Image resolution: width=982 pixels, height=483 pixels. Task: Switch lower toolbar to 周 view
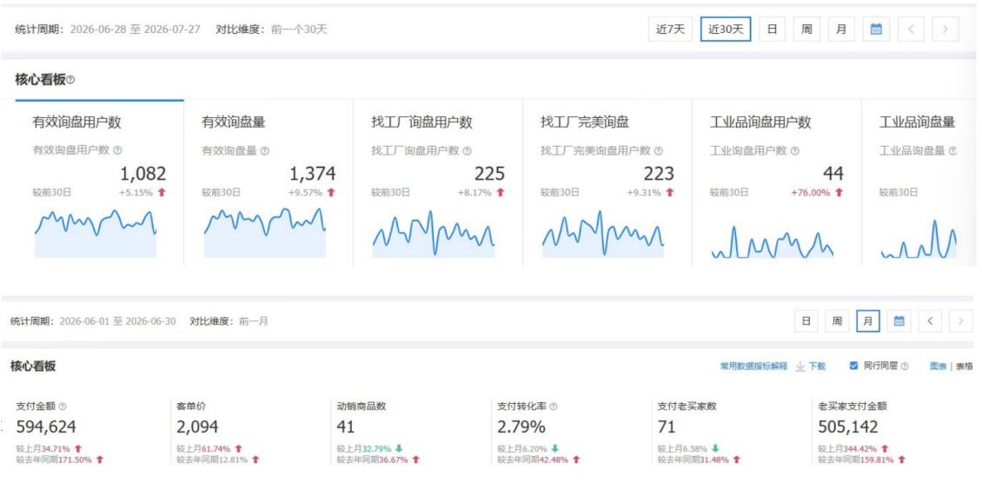(x=837, y=321)
